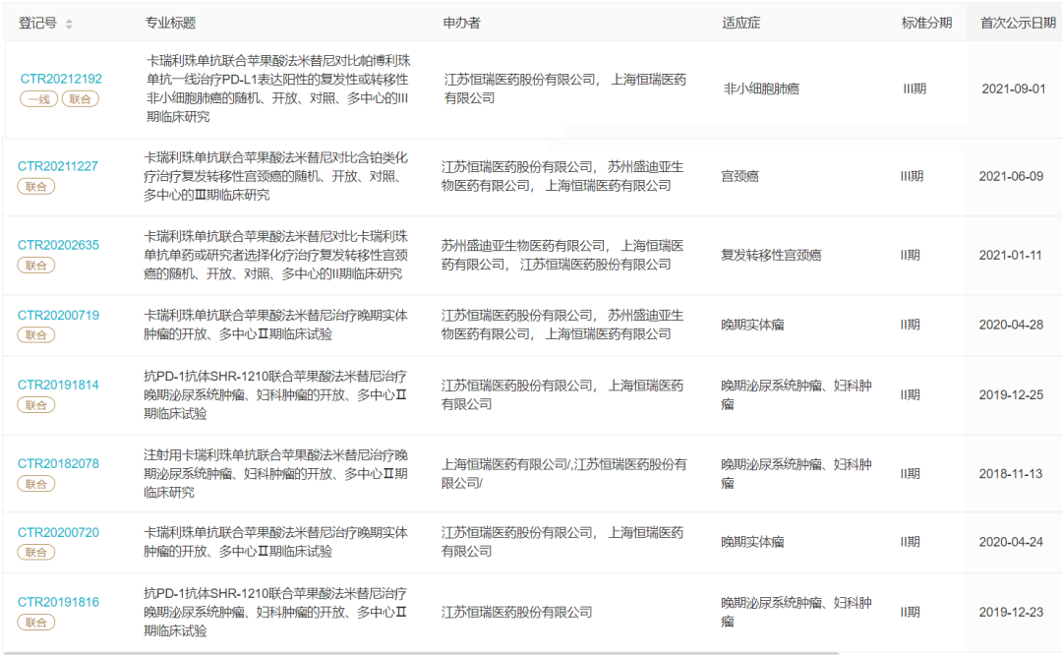Image resolution: width=1062 pixels, height=656 pixels.
Task: Select the date 2021-09-01
Action: [x=1014, y=89]
